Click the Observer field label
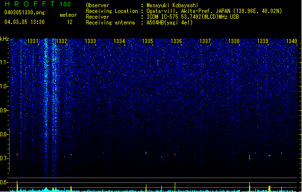 [x=97, y=5]
